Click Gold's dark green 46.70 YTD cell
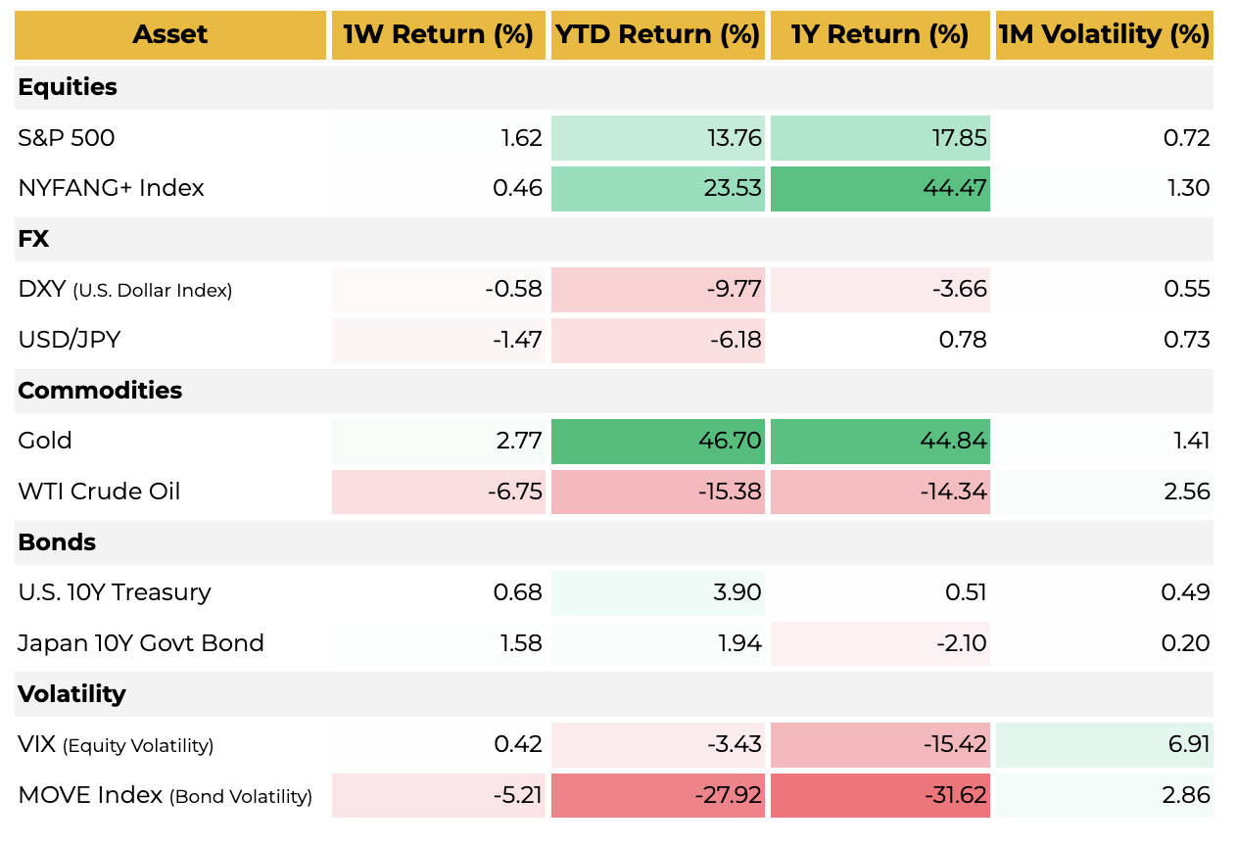This screenshot has width=1236, height=846. [x=657, y=441]
